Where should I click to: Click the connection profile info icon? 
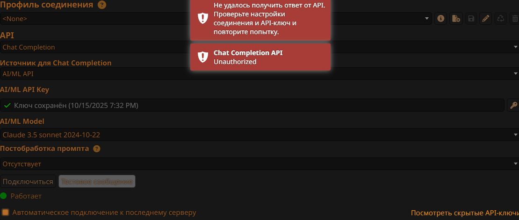click(440, 19)
